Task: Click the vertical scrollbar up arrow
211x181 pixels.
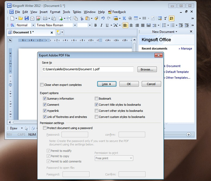Action: 134,40
